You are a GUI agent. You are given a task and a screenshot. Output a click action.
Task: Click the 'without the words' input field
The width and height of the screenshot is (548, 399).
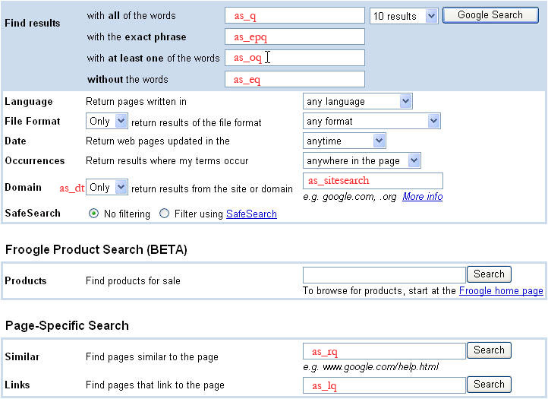294,79
